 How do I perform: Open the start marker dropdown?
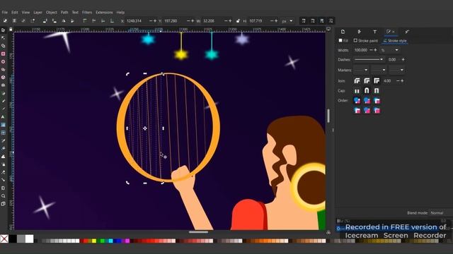361,70
